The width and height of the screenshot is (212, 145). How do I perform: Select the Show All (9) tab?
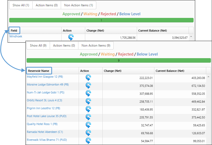click(38, 46)
